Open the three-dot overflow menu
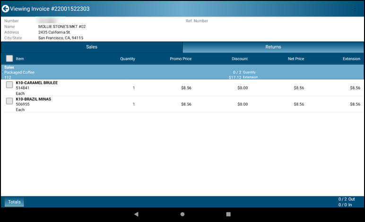The width and height of the screenshot is (365, 222). coord(355,9)
